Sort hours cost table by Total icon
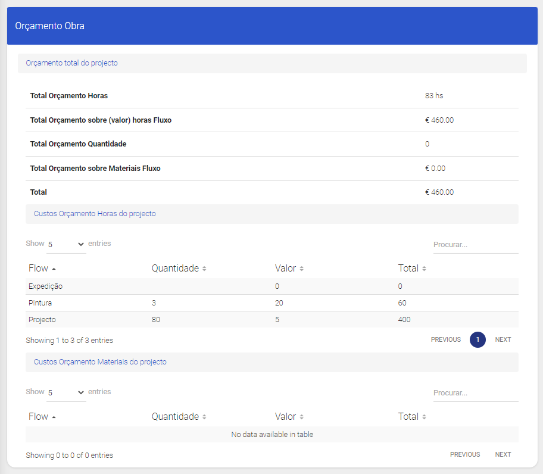543x474 pixels. 424,269
